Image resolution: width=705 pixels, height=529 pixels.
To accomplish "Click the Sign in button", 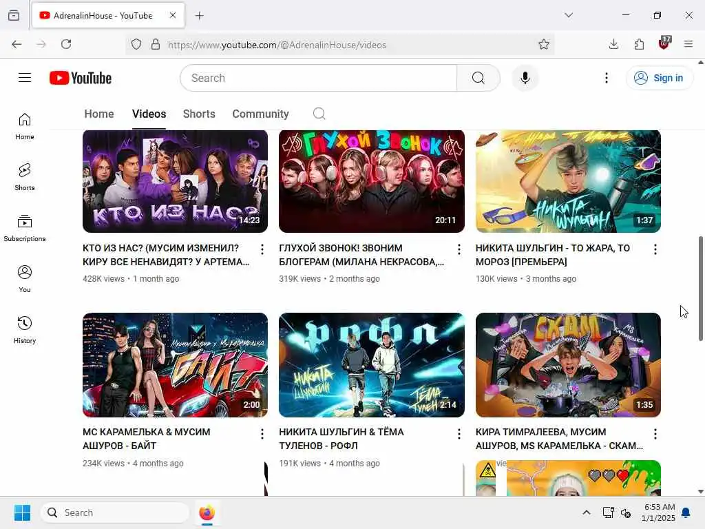I will 659,78.
